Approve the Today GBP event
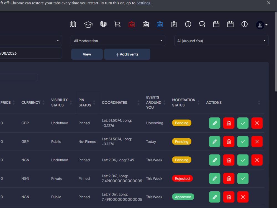Viewport: 277px width, 208px height. (x=243, y=141)
